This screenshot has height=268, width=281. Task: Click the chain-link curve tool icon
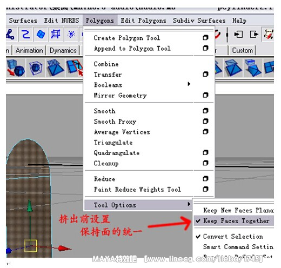[x=10, y=34]
